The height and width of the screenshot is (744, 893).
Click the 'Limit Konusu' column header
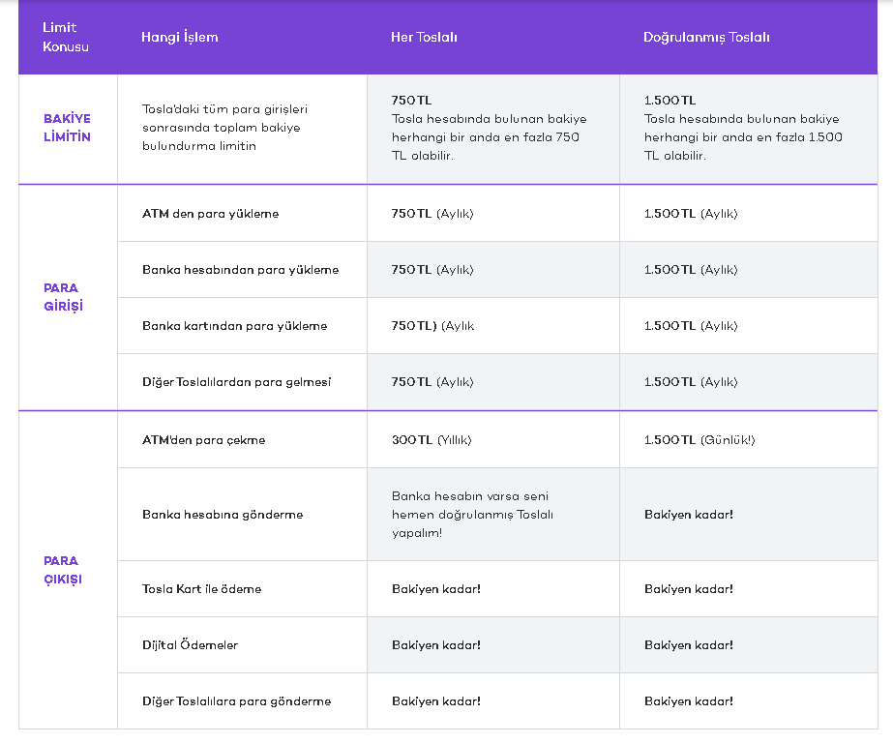tap(66, 37)
